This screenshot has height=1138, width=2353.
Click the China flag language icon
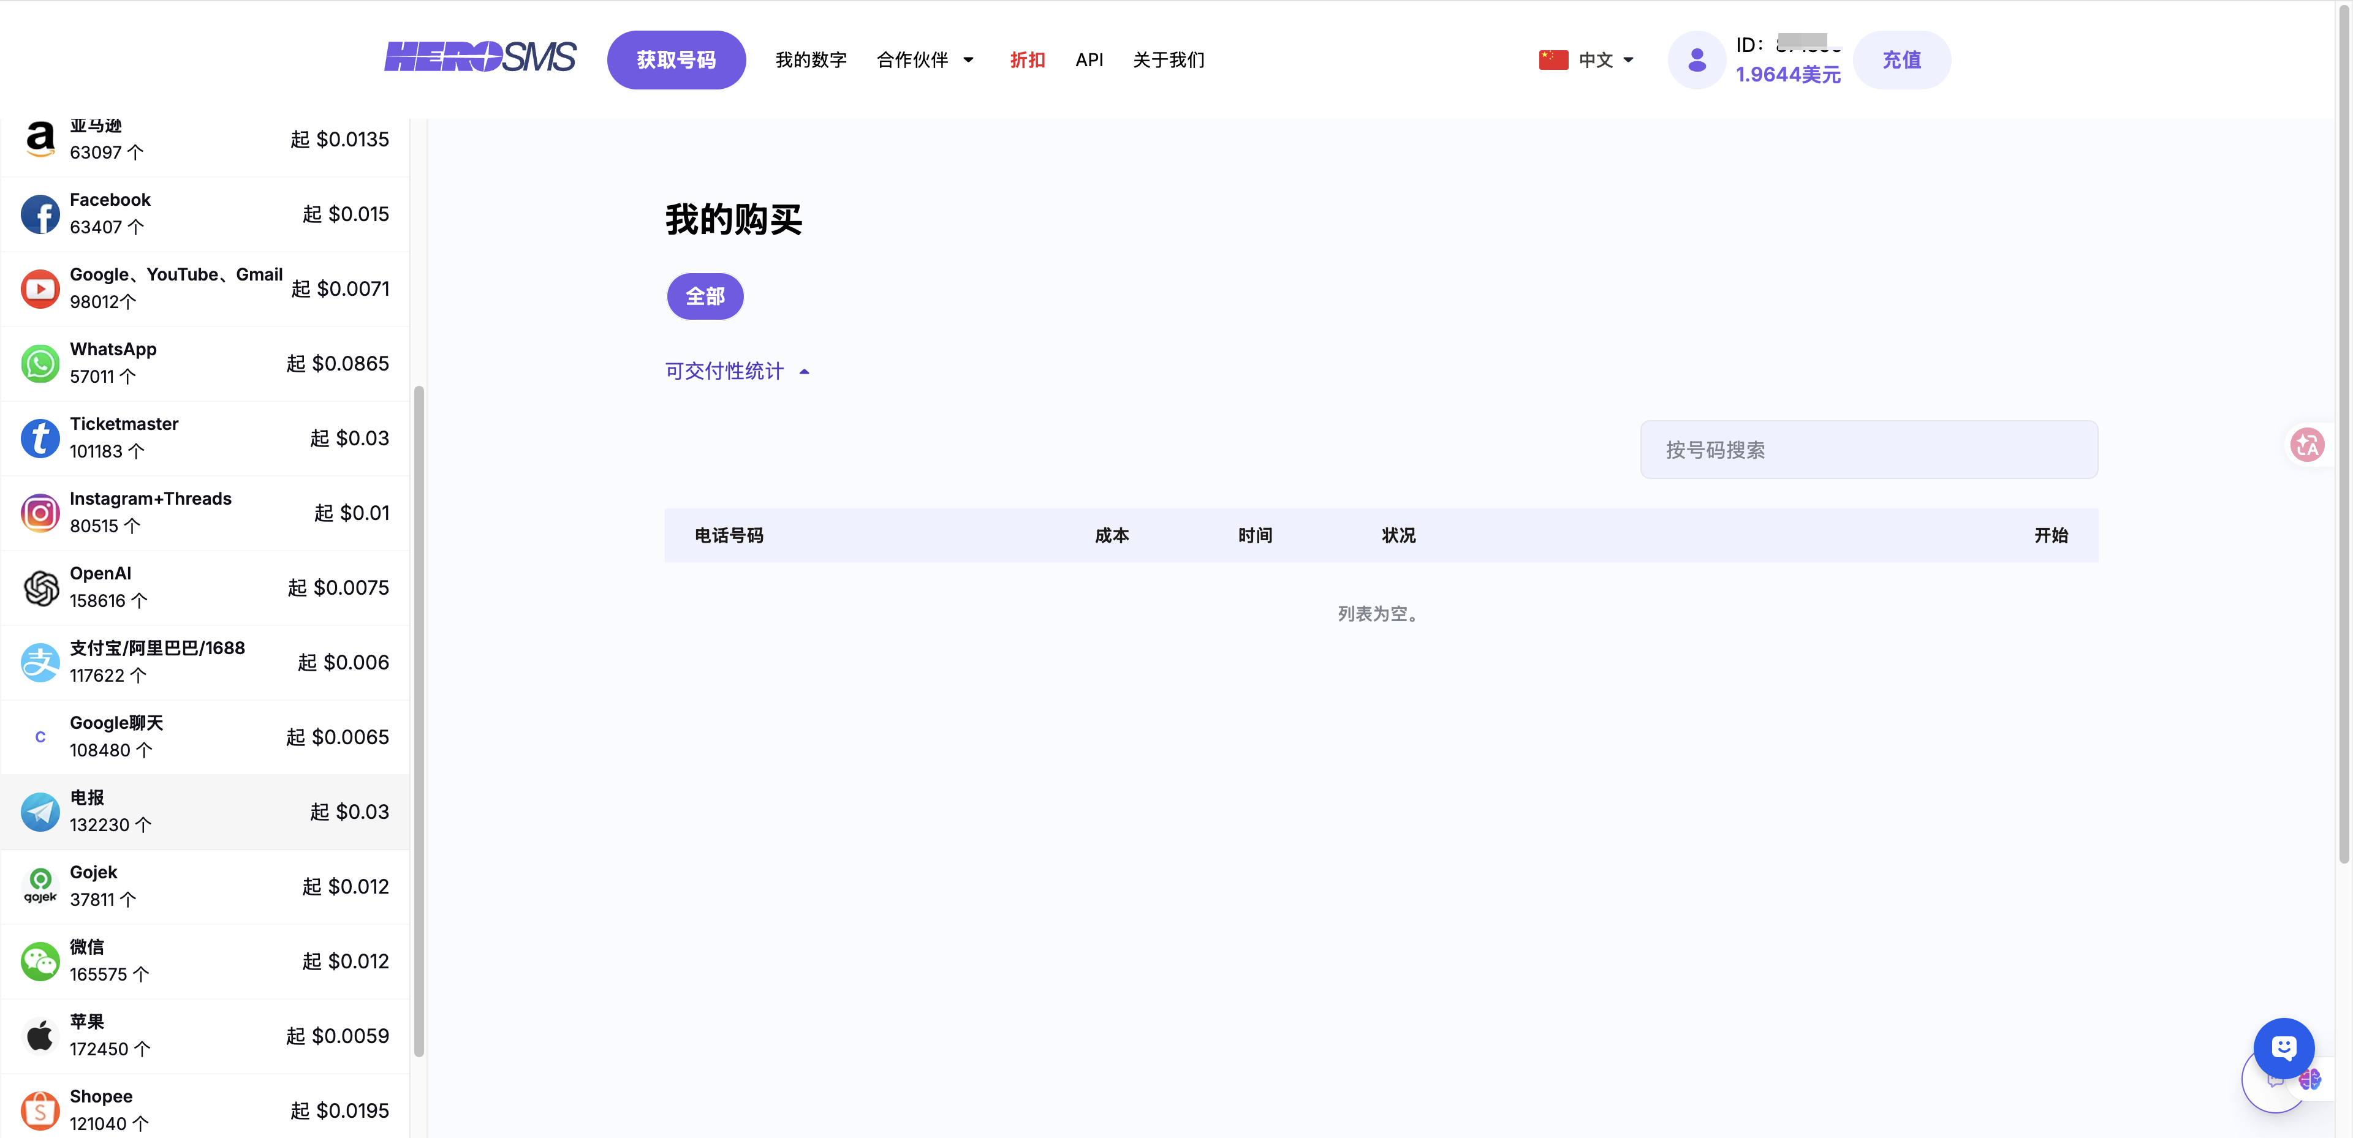pos(1553,59)
